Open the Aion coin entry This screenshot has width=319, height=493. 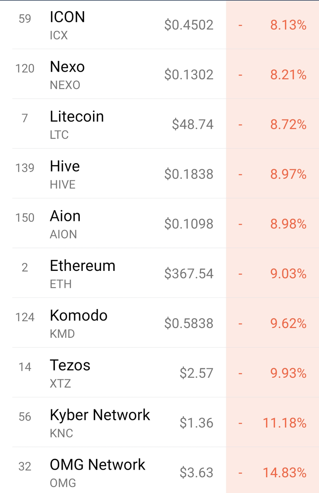click(x=65, y=216)
